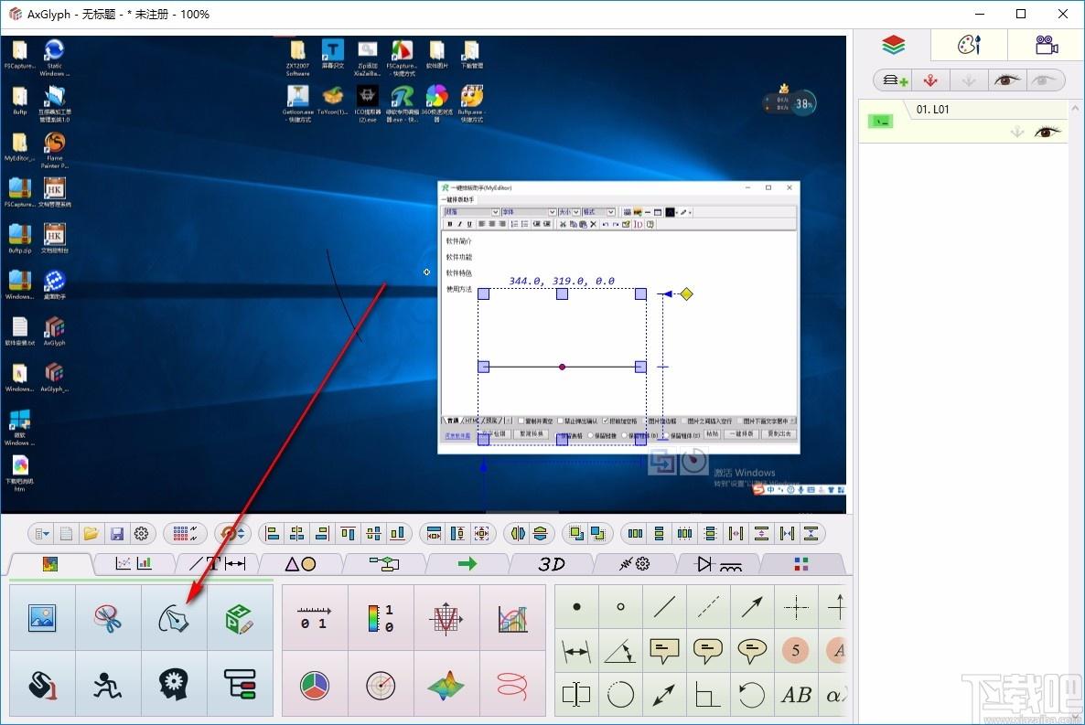Open the HP blocks editing tool
The width and height of the screenshot is (1085, 725).
[240, 618]
